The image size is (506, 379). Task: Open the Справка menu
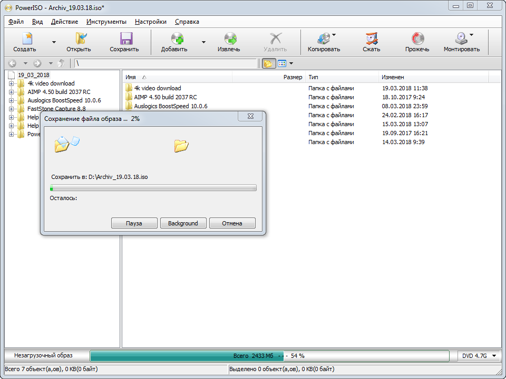187,22
